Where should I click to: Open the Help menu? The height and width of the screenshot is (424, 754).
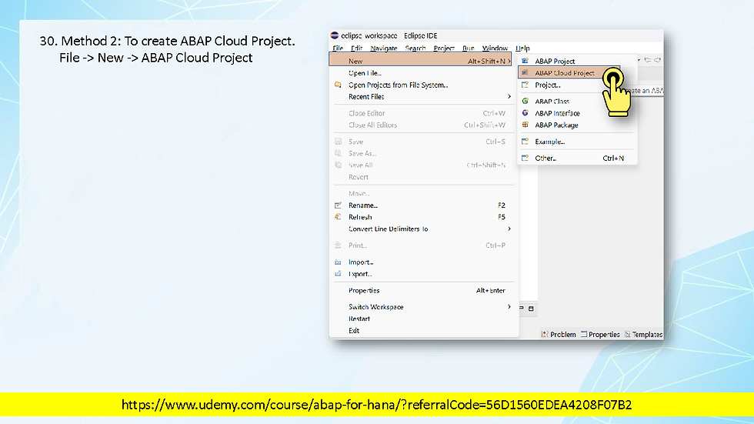[522, 48]
